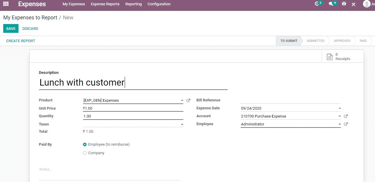375x182 pixels.
Task: Open external link for Product field
Action: pyautogui.click(x=188, y=100)
